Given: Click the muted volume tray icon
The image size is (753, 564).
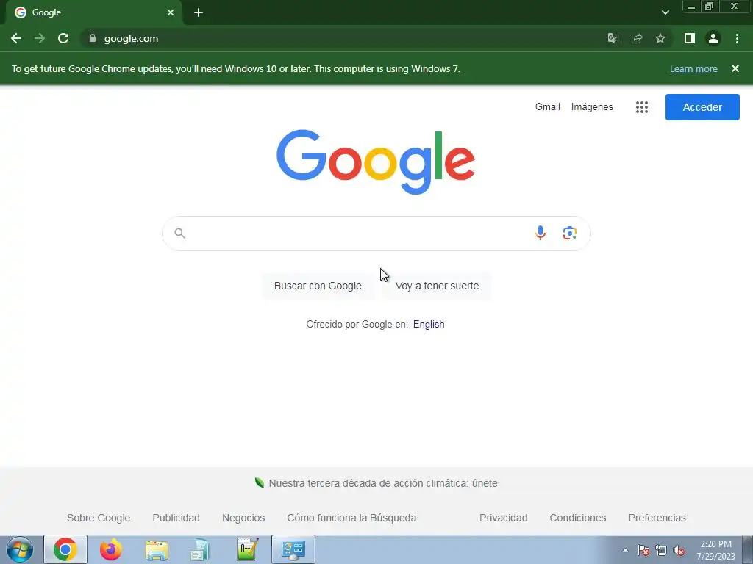Looking at the screenshot, I should (679, 550).
